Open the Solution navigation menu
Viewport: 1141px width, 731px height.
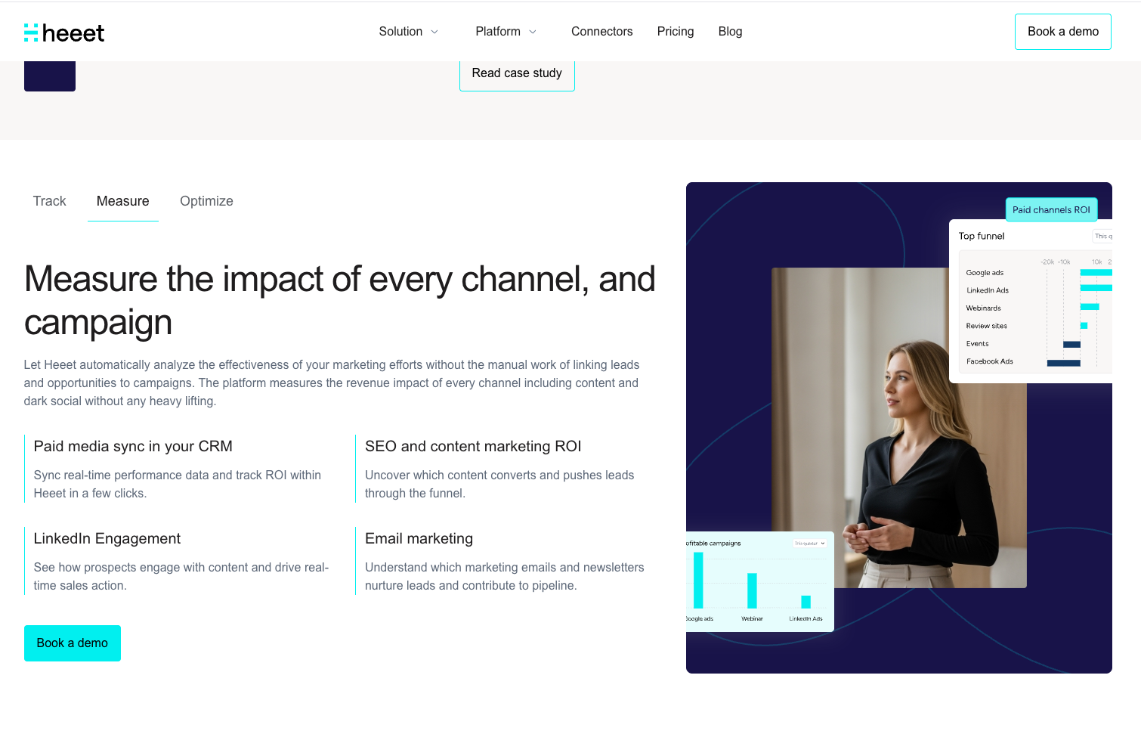coord(409,32)
